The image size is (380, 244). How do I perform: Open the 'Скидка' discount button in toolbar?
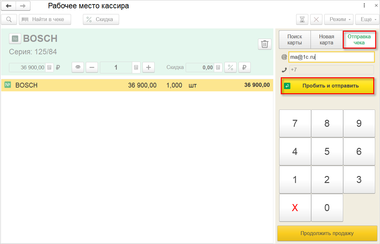[x=101, y=19]
